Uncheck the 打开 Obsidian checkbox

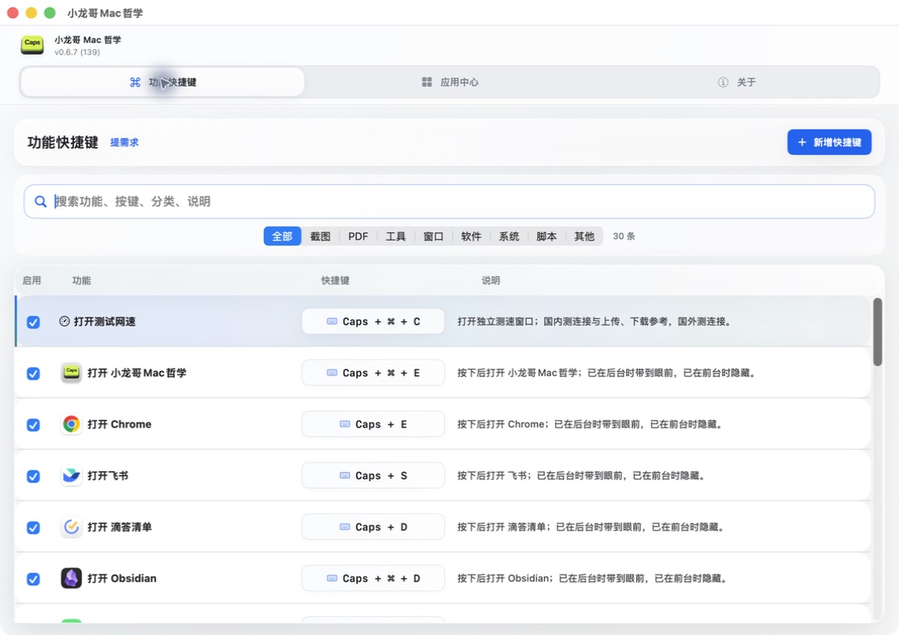[33, 579]
